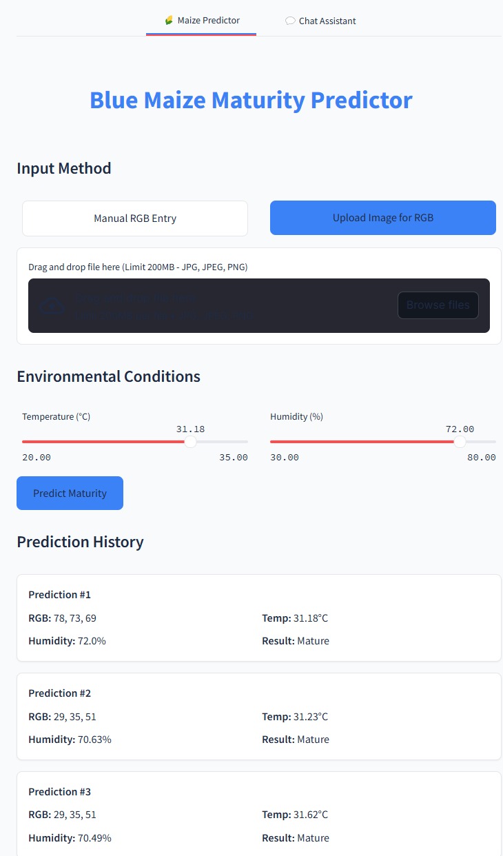
Task: Click the Humidity slider handle at 72.00
Action: pyautogui.click(x=460, y=442)
